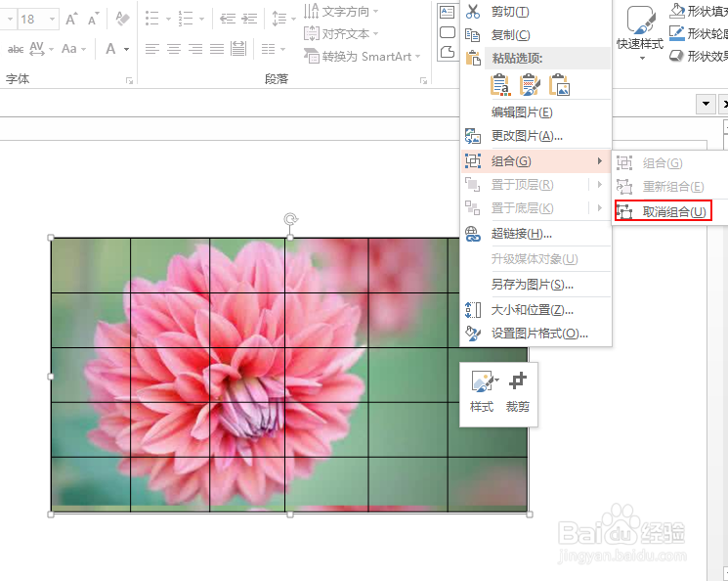Apply numbered list formatting
This screenshot has height=581, width=728.
(x=186, y=19)
